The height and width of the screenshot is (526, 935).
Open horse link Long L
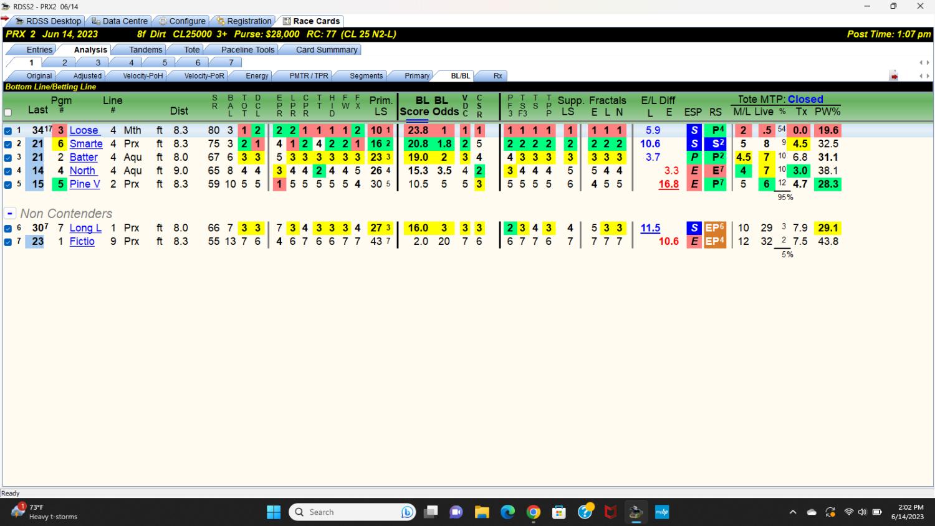(x=85, y=227)
